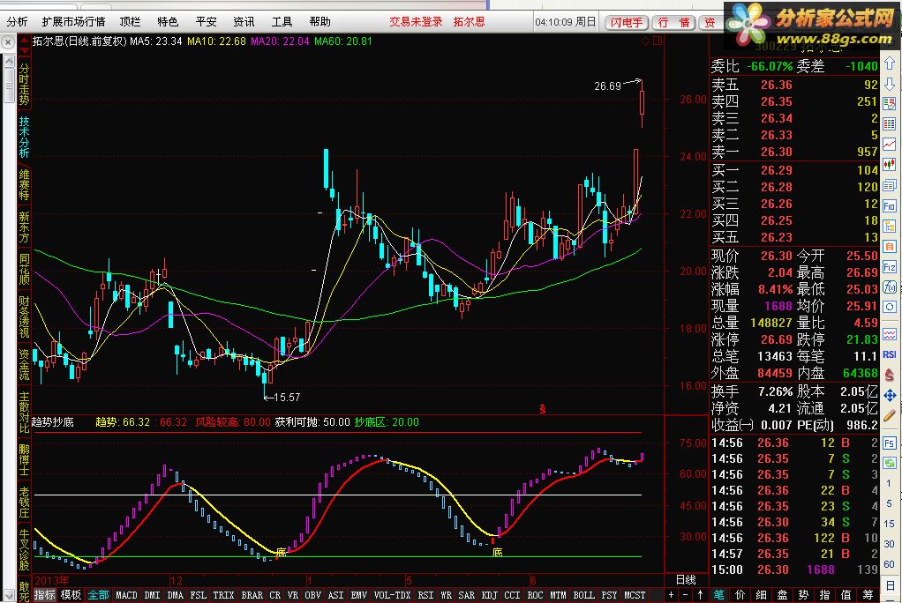This screenshot has width=902, height=603.
Task: Switch to the 指标 tab at bottom
Action: (x=44, y=595)
